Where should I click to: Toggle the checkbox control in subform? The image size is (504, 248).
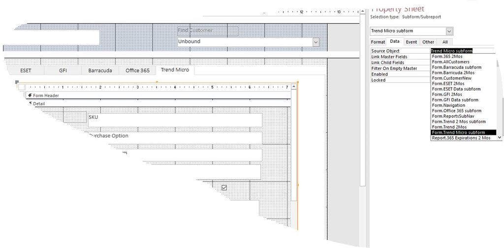[224, 187]
